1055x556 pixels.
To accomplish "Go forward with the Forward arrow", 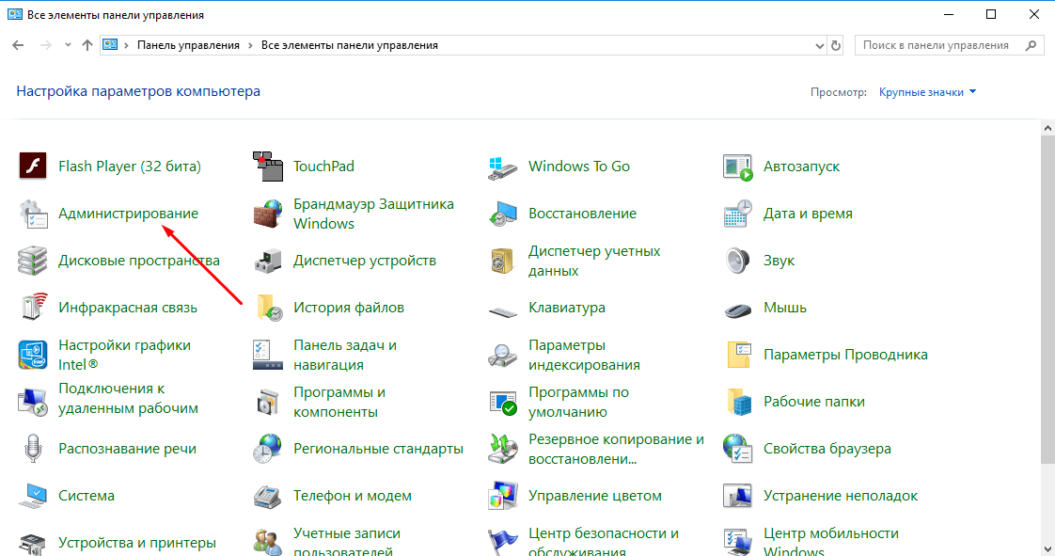I will (46, 45).
